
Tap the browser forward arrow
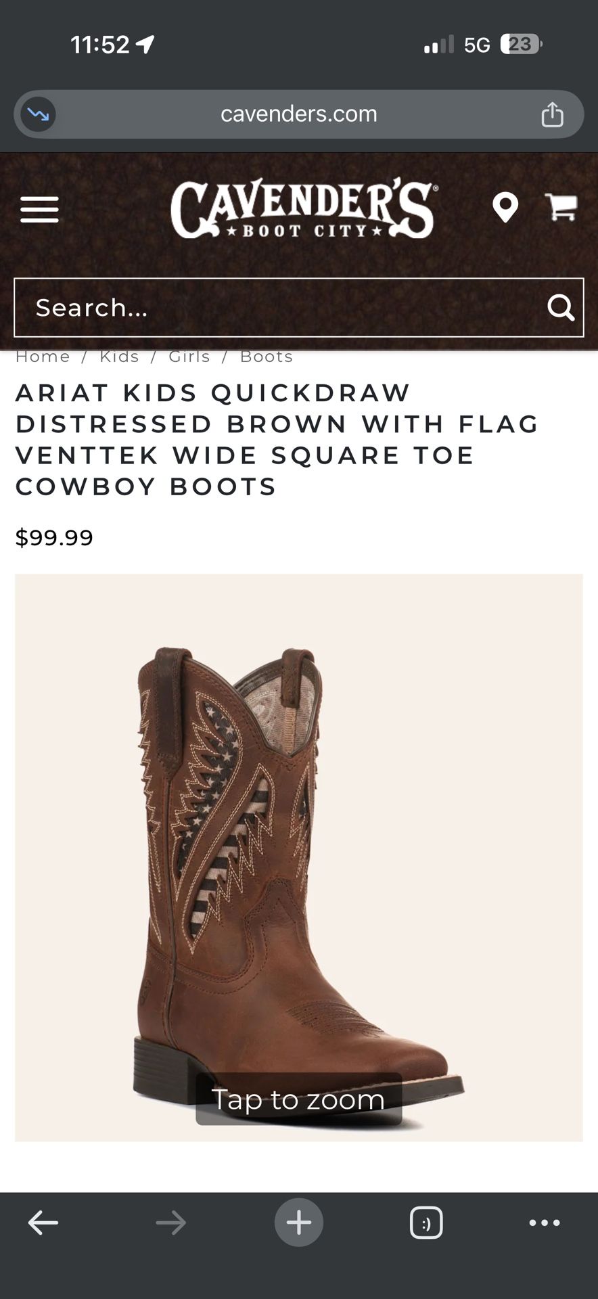pos(170,1223)
